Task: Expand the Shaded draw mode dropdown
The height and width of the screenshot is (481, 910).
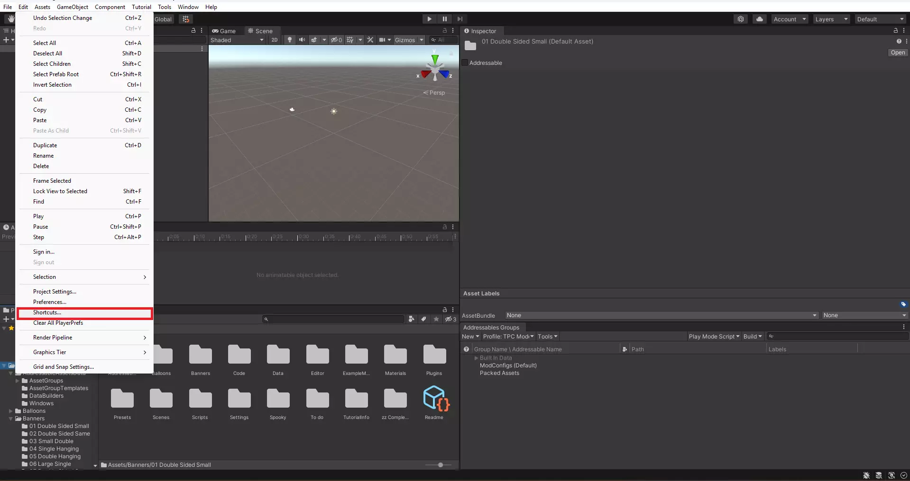Action: 237,40
